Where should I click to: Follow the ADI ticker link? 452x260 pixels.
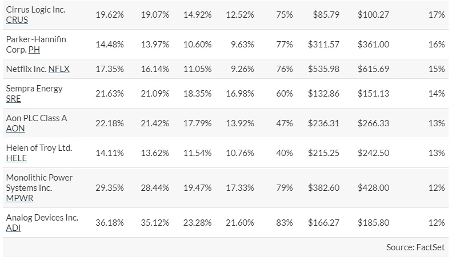click(13, 228)
